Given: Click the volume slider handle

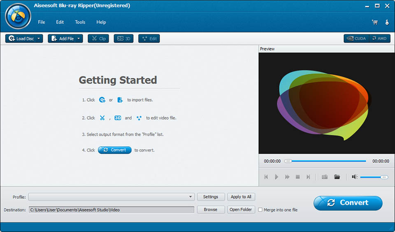Looking at the screenshot, I should click(x=384, y=177).
